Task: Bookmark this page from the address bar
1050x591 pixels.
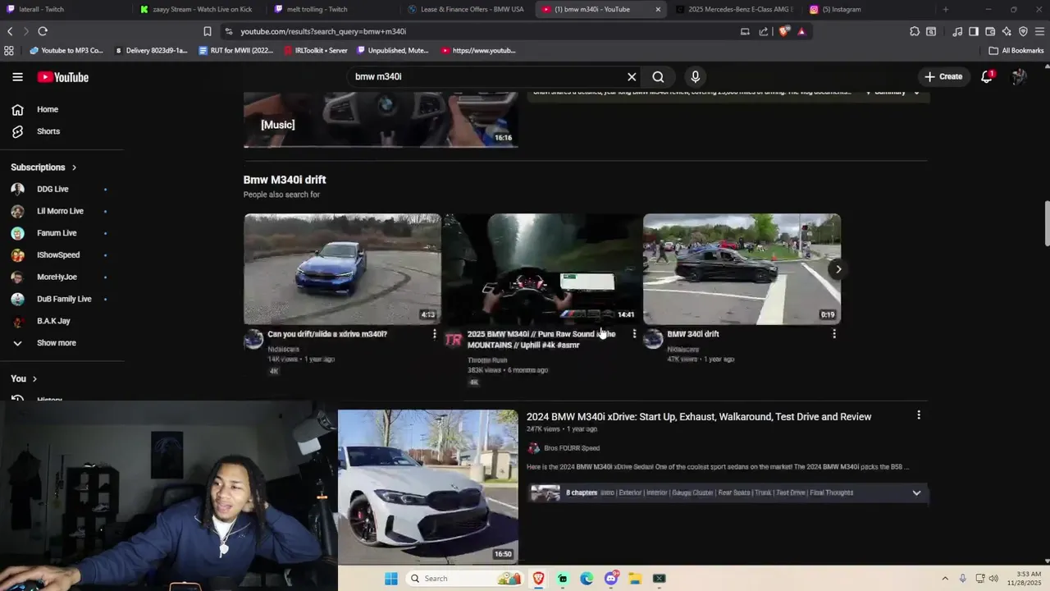Action: 208,31
